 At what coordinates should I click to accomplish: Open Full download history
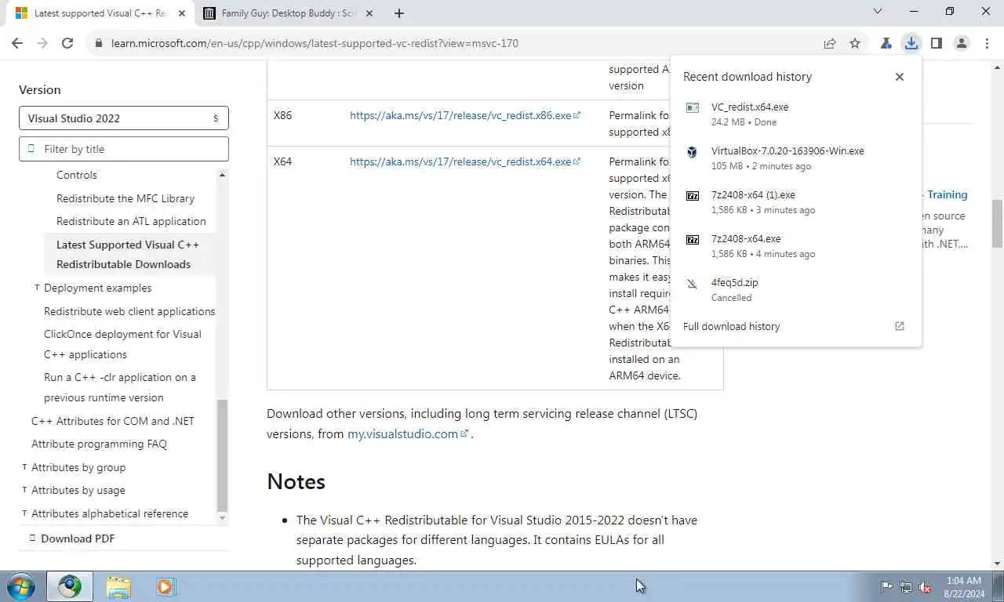(731, 326)
